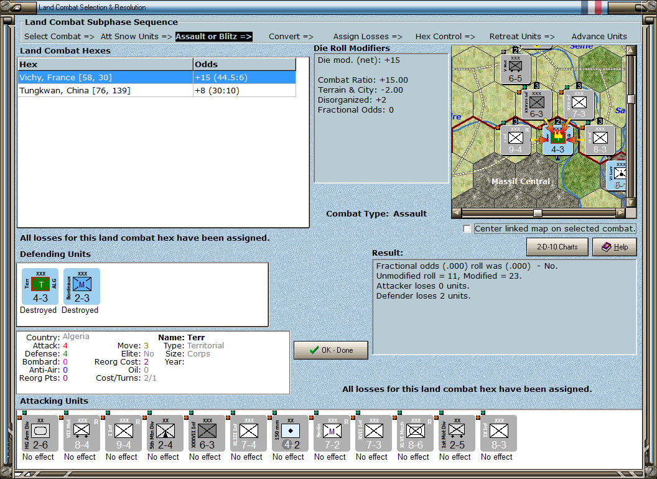This screenshot has width=657, height=479.
Task: Click the Advance Units subphase step
Action: pyautogui.click(x=599, y=37)
